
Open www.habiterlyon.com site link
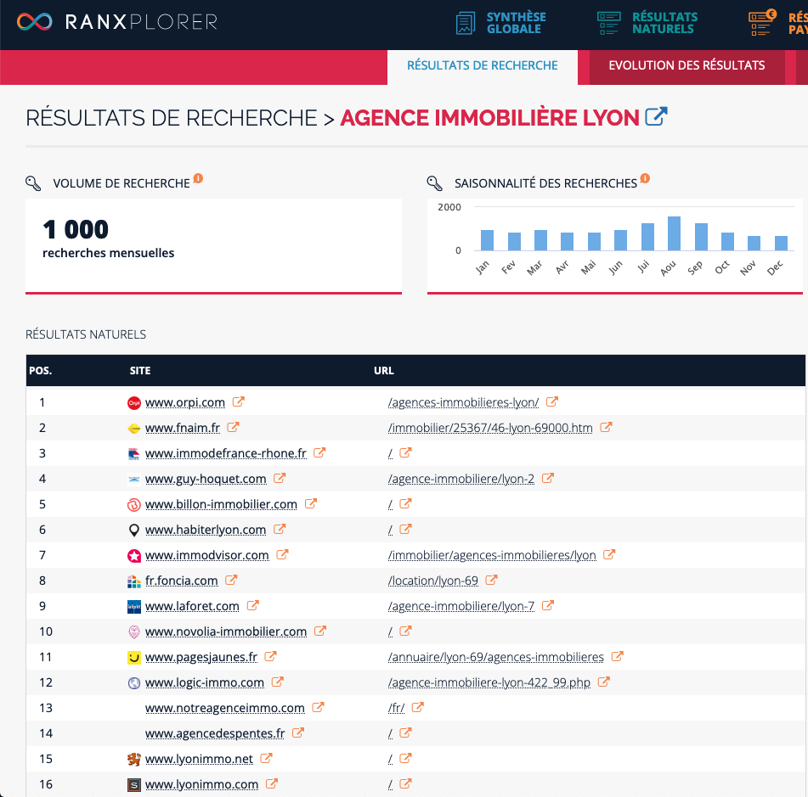[x=206, y=530]
